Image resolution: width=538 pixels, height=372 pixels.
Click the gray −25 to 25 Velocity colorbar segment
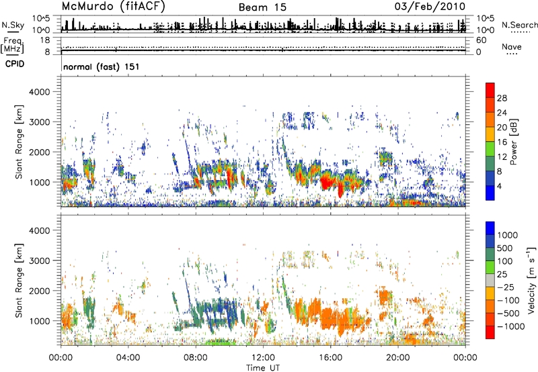(x=490, y=280)
